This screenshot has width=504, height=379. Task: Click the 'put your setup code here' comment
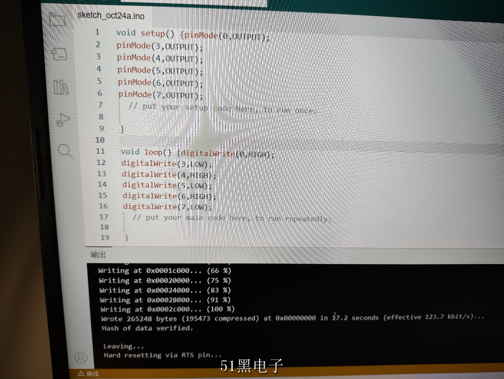tap(222, 108)
